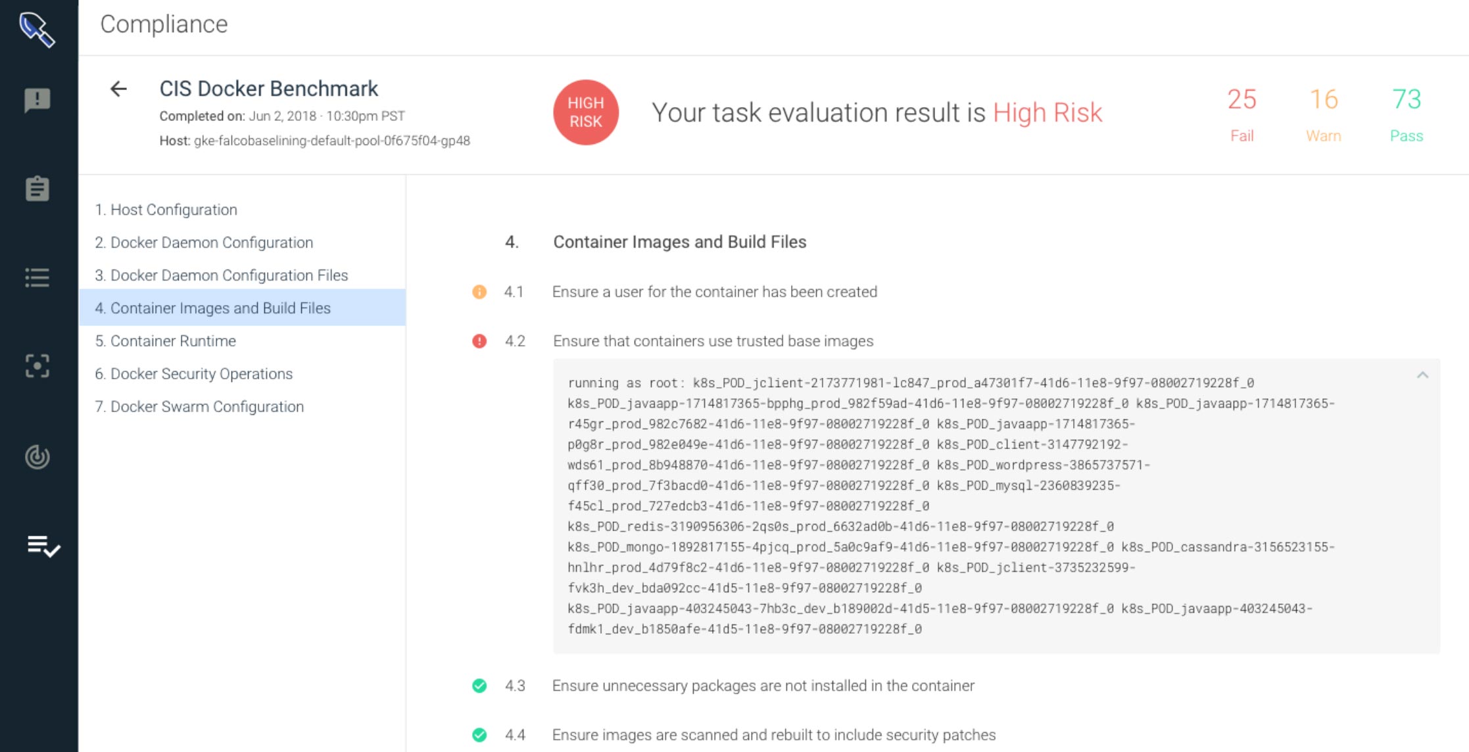The width and height of the screenshot is (1469, 752).
Task: Go back using the left arrow
Action: click(118, 89)
